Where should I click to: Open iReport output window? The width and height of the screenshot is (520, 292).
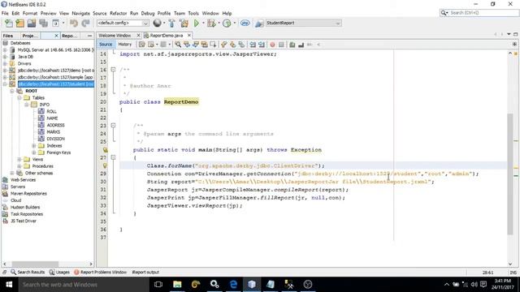(x=145, y=273)
